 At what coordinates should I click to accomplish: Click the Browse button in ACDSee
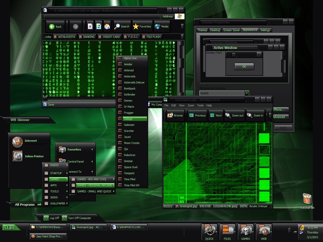pyautogui.click(x=175, y=115)
